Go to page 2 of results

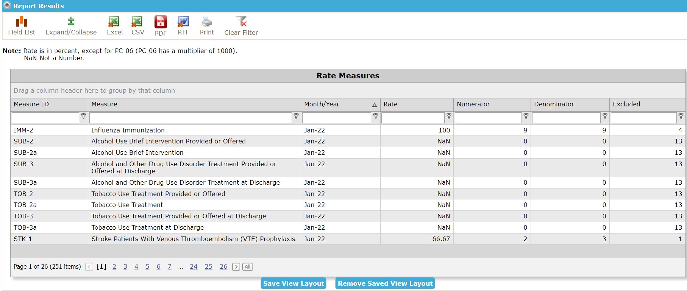pyautogui.click(x=114, y=267)
